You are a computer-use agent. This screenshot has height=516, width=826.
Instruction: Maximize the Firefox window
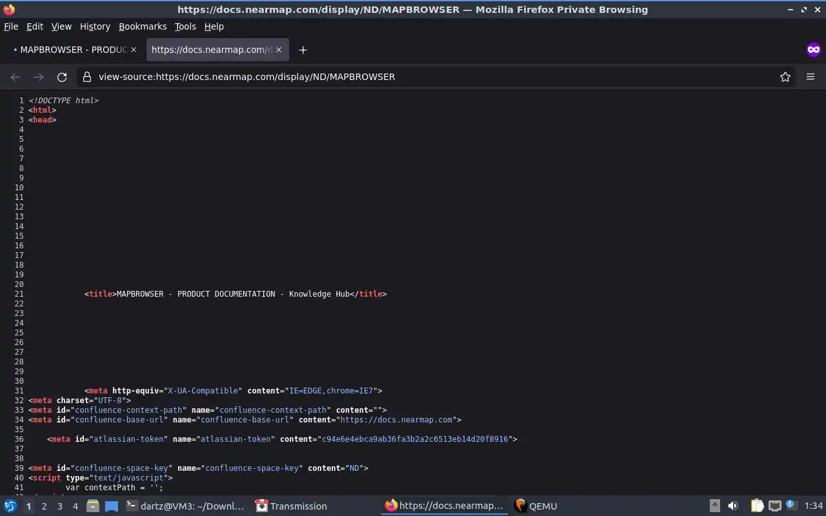804,10
